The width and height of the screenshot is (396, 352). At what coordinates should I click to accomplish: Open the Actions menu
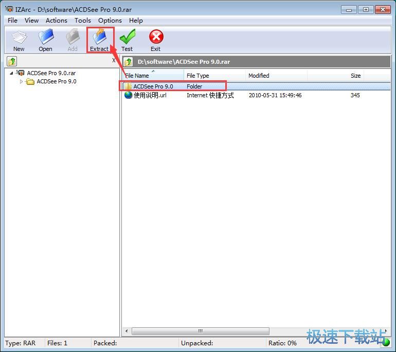(57, 20)
